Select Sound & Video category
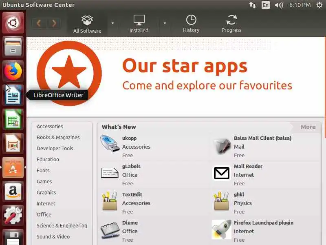Screen dimensions: 326x245 tap(53, 237)
